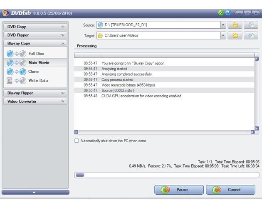
Task: Click target disc image icon button
Action: [x=251, y=36]
